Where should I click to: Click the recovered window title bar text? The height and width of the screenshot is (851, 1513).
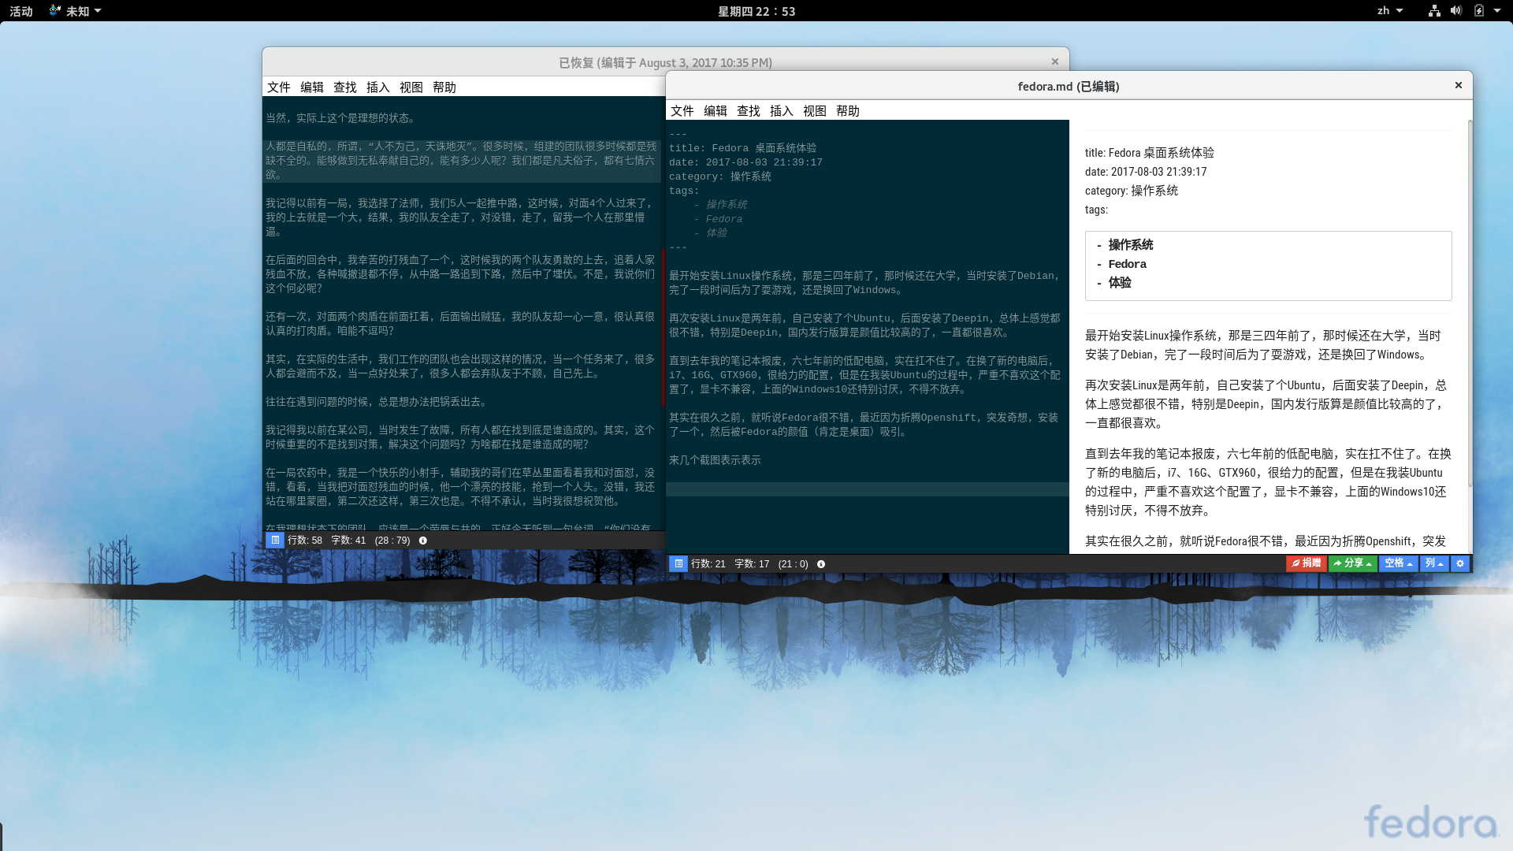click(665, 62)
